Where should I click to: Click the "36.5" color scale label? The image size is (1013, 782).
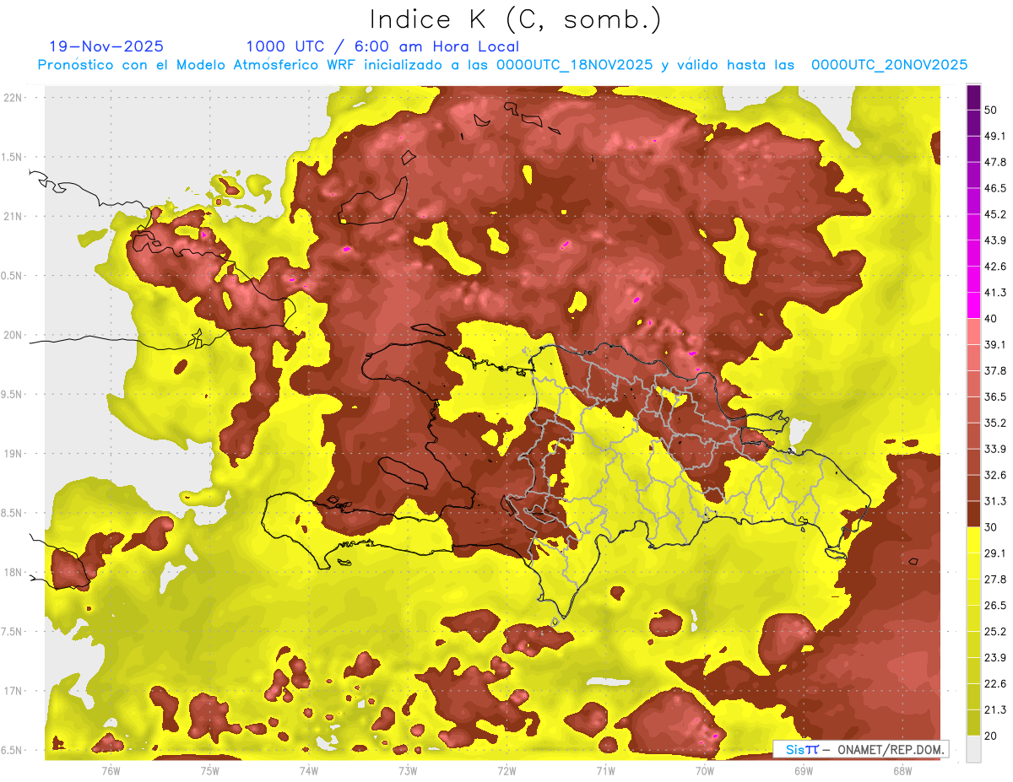pyautogui.click(x=994, y=396)
